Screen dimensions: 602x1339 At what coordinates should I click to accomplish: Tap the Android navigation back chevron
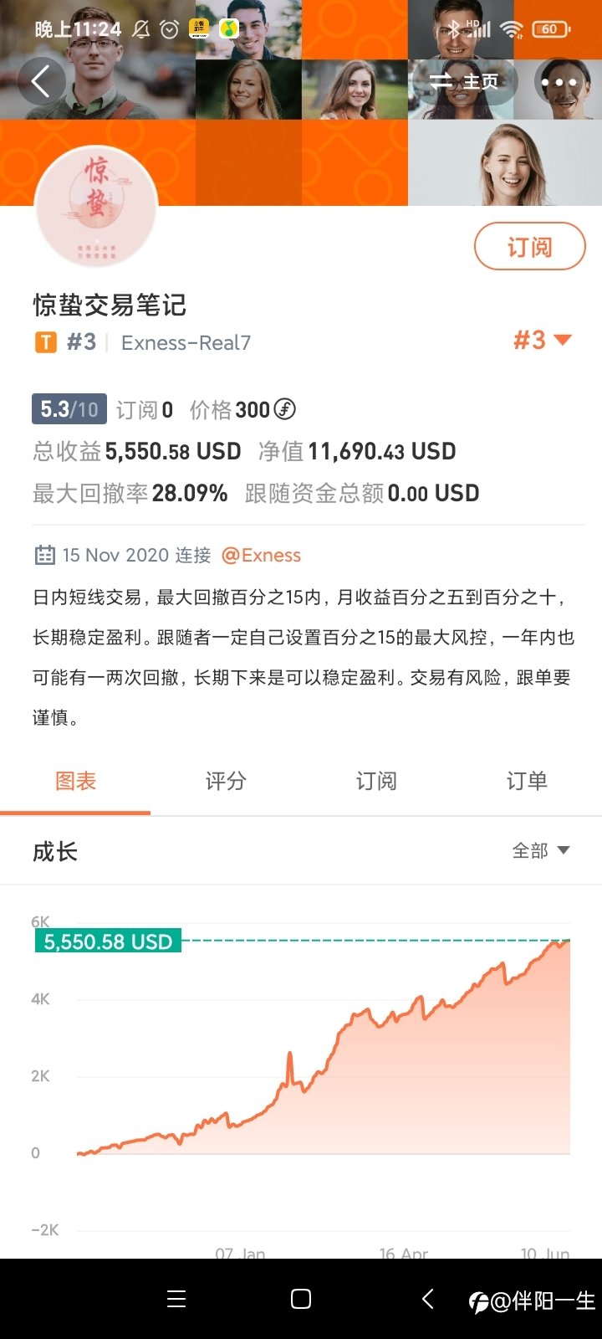(427, 1299)
